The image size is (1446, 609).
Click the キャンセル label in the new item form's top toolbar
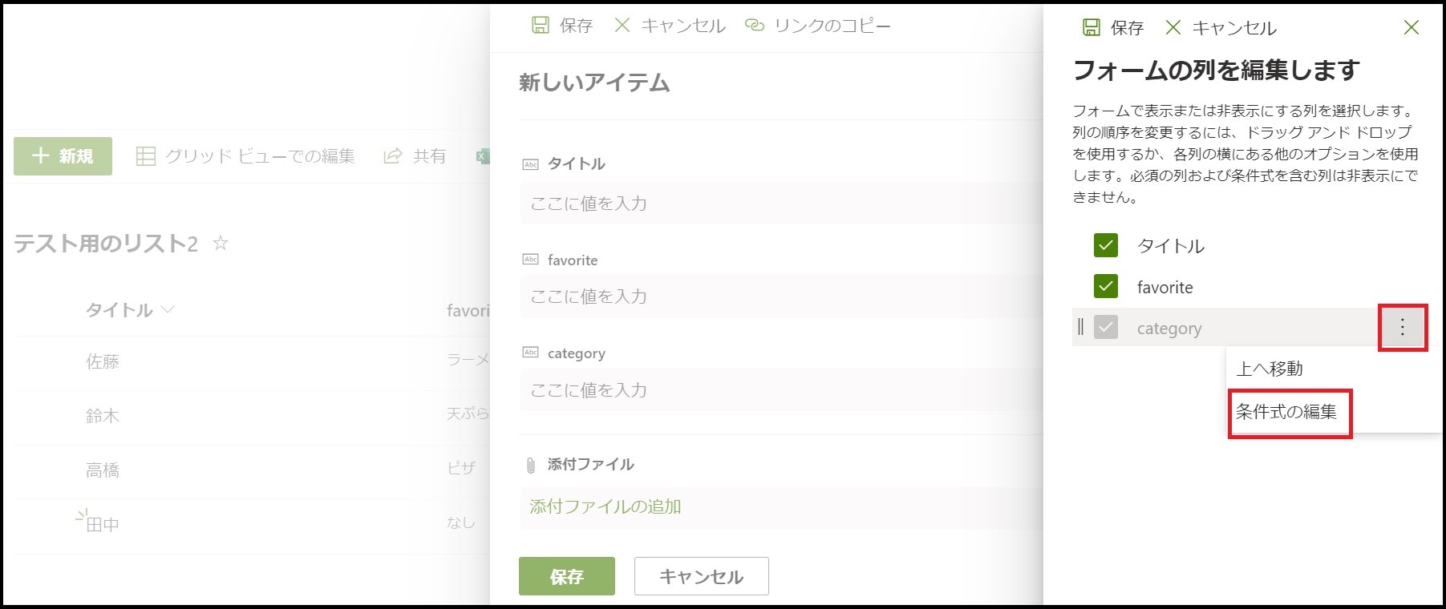coord(683,26)
